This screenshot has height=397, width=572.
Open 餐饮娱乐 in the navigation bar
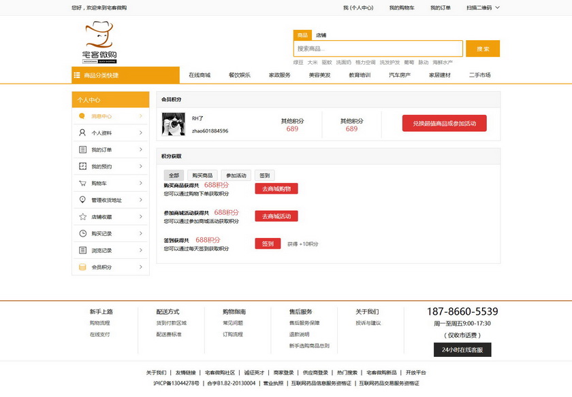(x=240, y=75)
